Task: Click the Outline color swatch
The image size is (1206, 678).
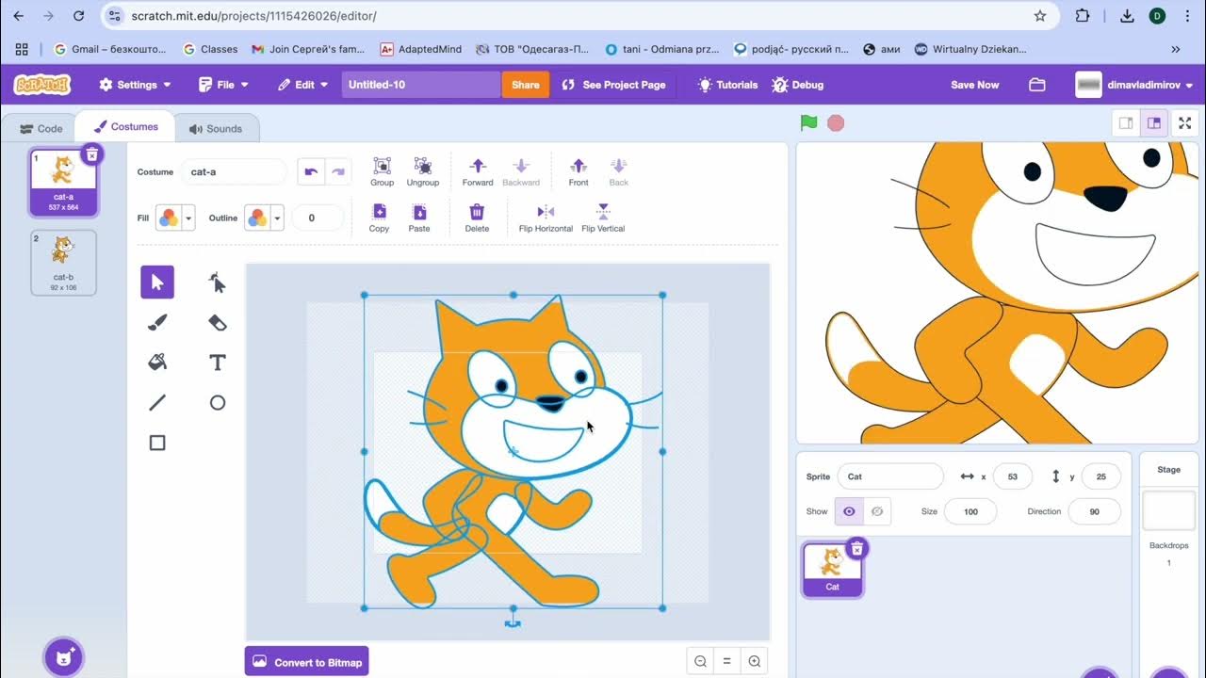Action: point(257,218)
